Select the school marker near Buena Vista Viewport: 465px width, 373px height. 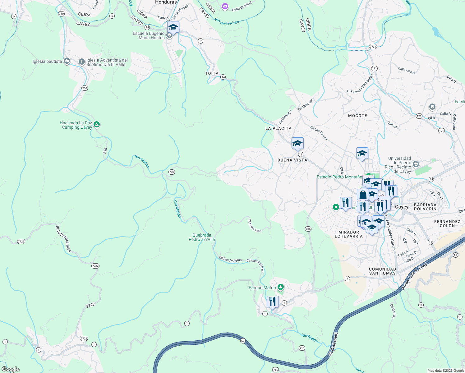click(x=297, y=143)
